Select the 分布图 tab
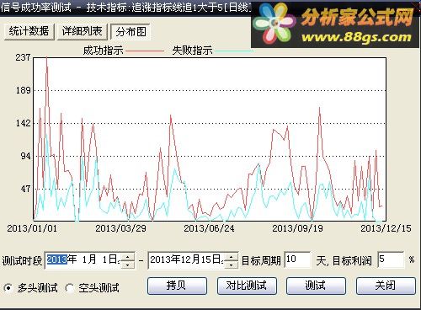This screenshot has width=421, height=310. (x=131, y=32)
